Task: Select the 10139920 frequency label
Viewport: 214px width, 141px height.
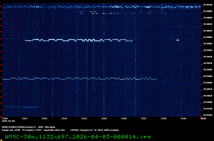Action: [x=208, y=63]
